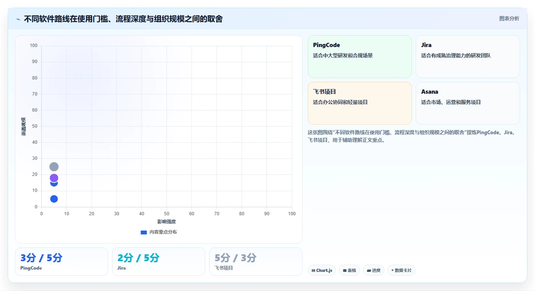Click the 图表分析 label in the header
Image resolution: width=535 pixels, height=291 pixels.
coord(509,18)
